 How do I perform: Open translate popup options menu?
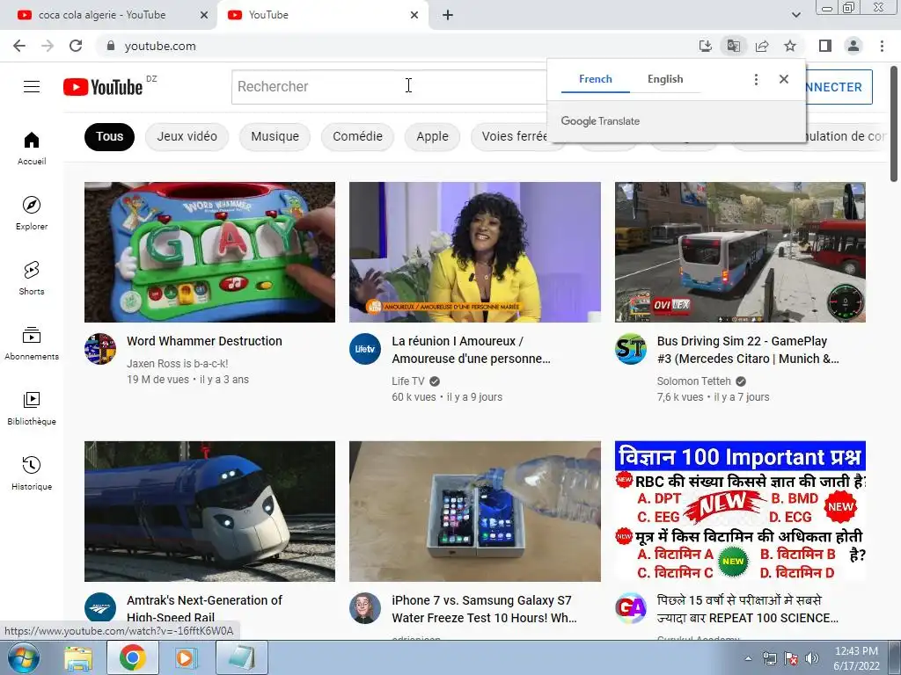click(756, 79)
